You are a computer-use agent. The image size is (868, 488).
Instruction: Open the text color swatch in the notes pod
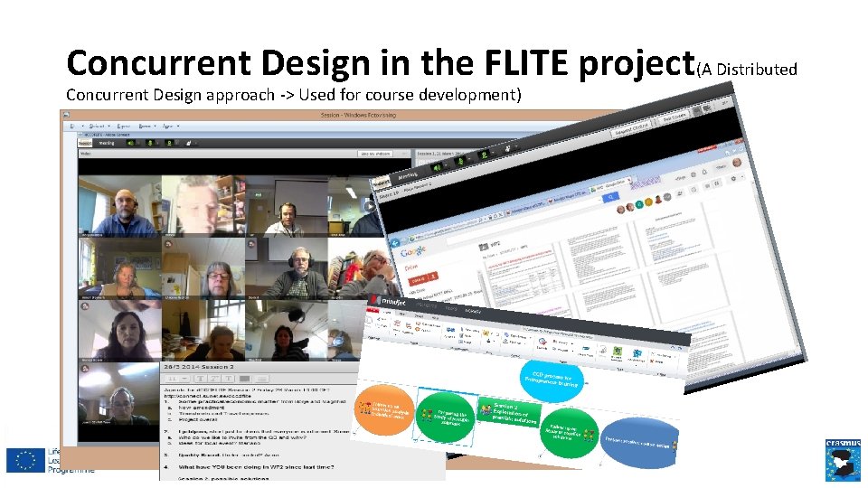click(245, 379)
